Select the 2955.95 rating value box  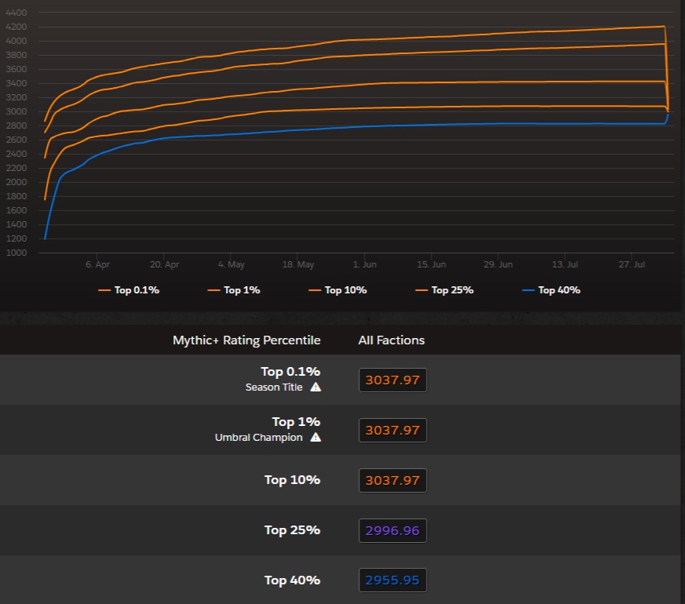(x=393, y=580)
